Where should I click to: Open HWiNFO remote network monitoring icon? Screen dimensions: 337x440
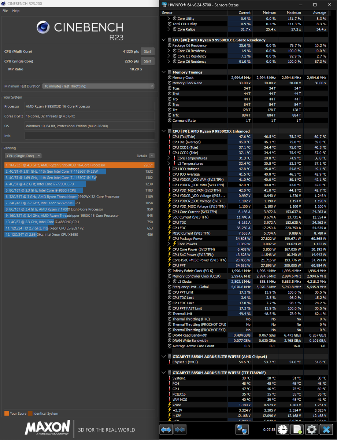point(242,429)
